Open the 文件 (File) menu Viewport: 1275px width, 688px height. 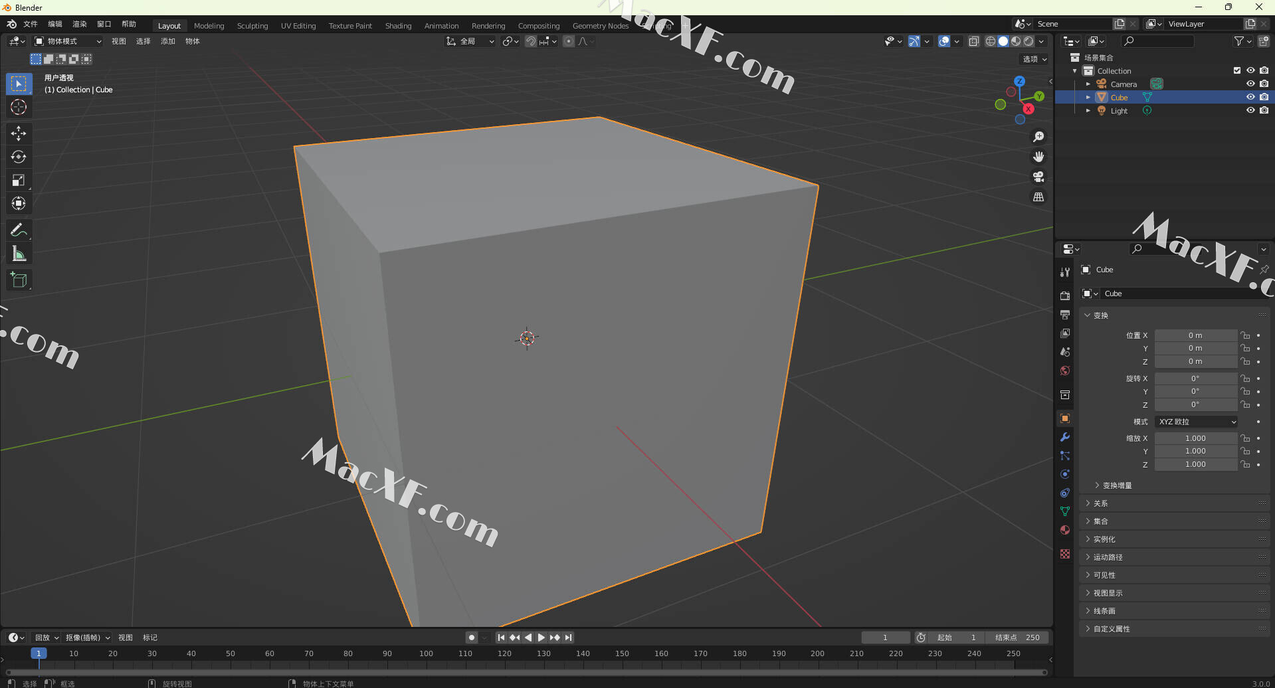click(x=31, y=24)
